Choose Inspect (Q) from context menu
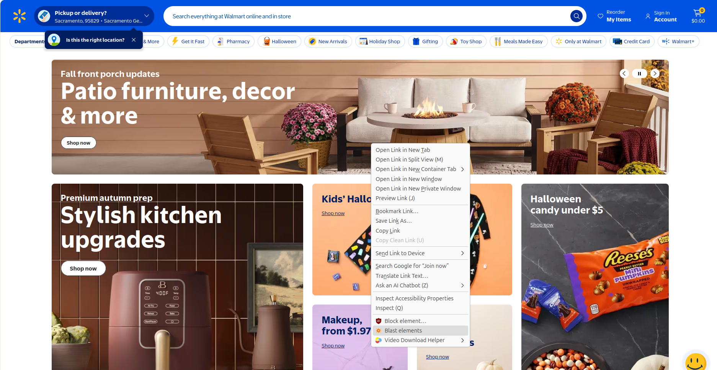 [x=420, y=308]
